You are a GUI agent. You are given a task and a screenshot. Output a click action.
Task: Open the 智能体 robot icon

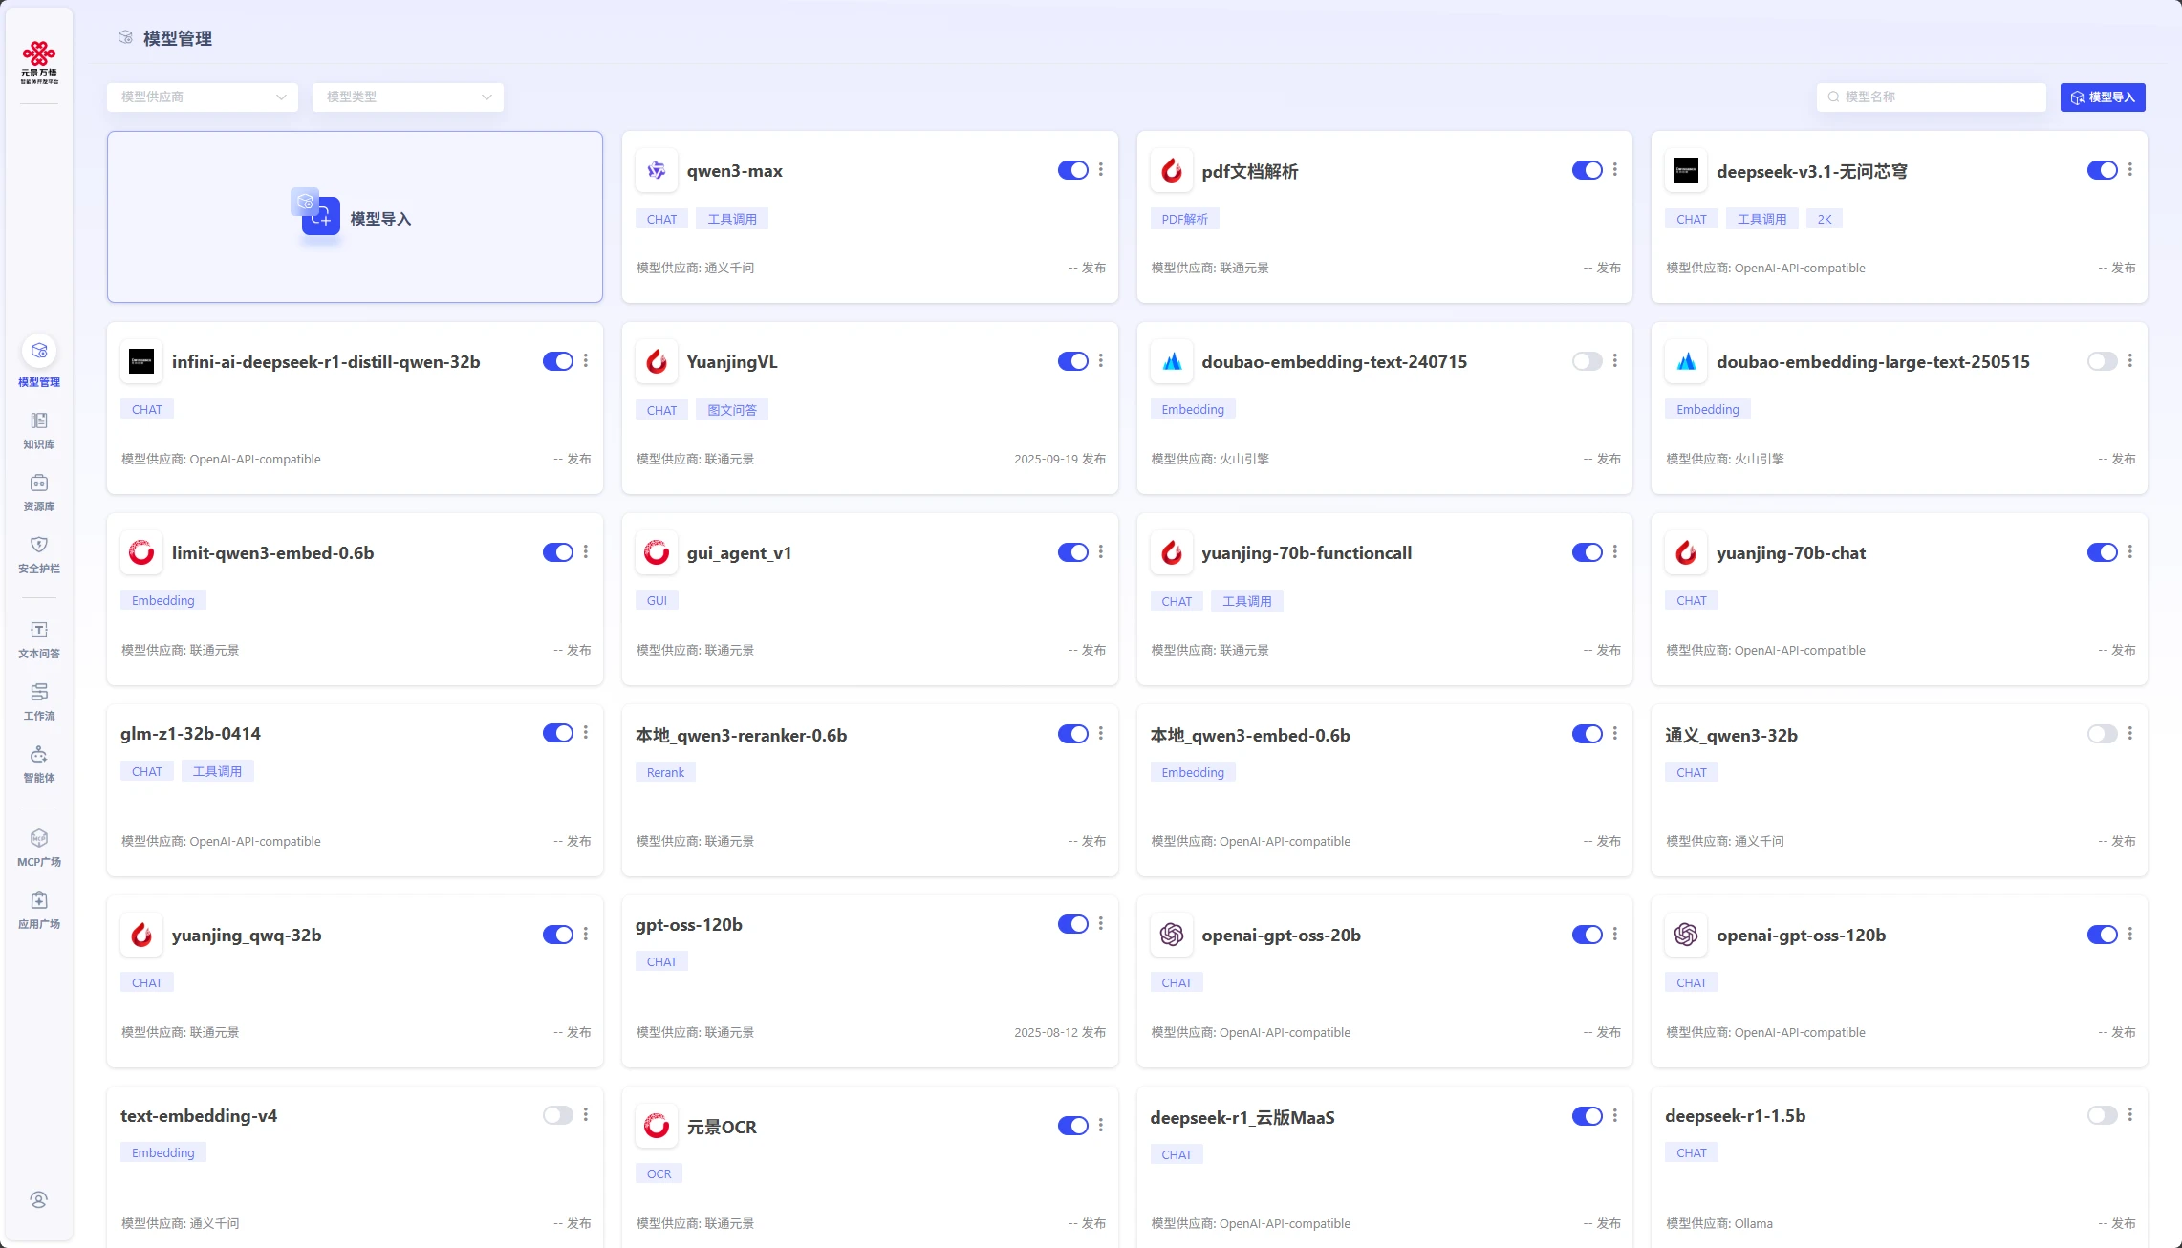(x=39, y=754)
